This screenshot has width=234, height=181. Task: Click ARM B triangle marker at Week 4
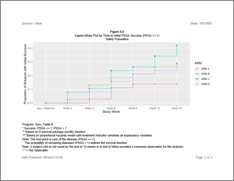[x=89, y=85]
